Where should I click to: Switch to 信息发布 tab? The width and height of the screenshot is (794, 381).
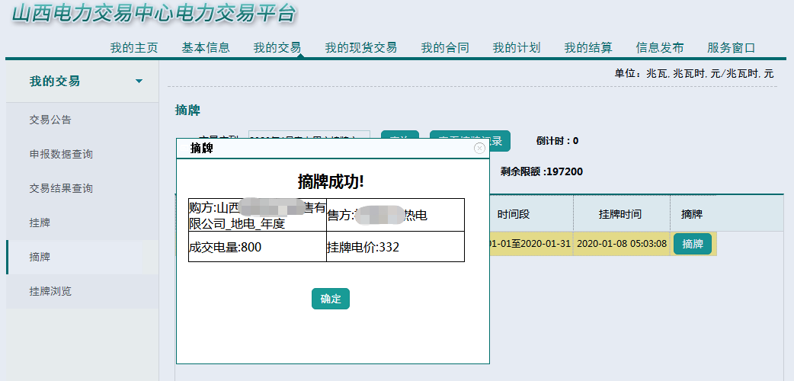point(660,47)
